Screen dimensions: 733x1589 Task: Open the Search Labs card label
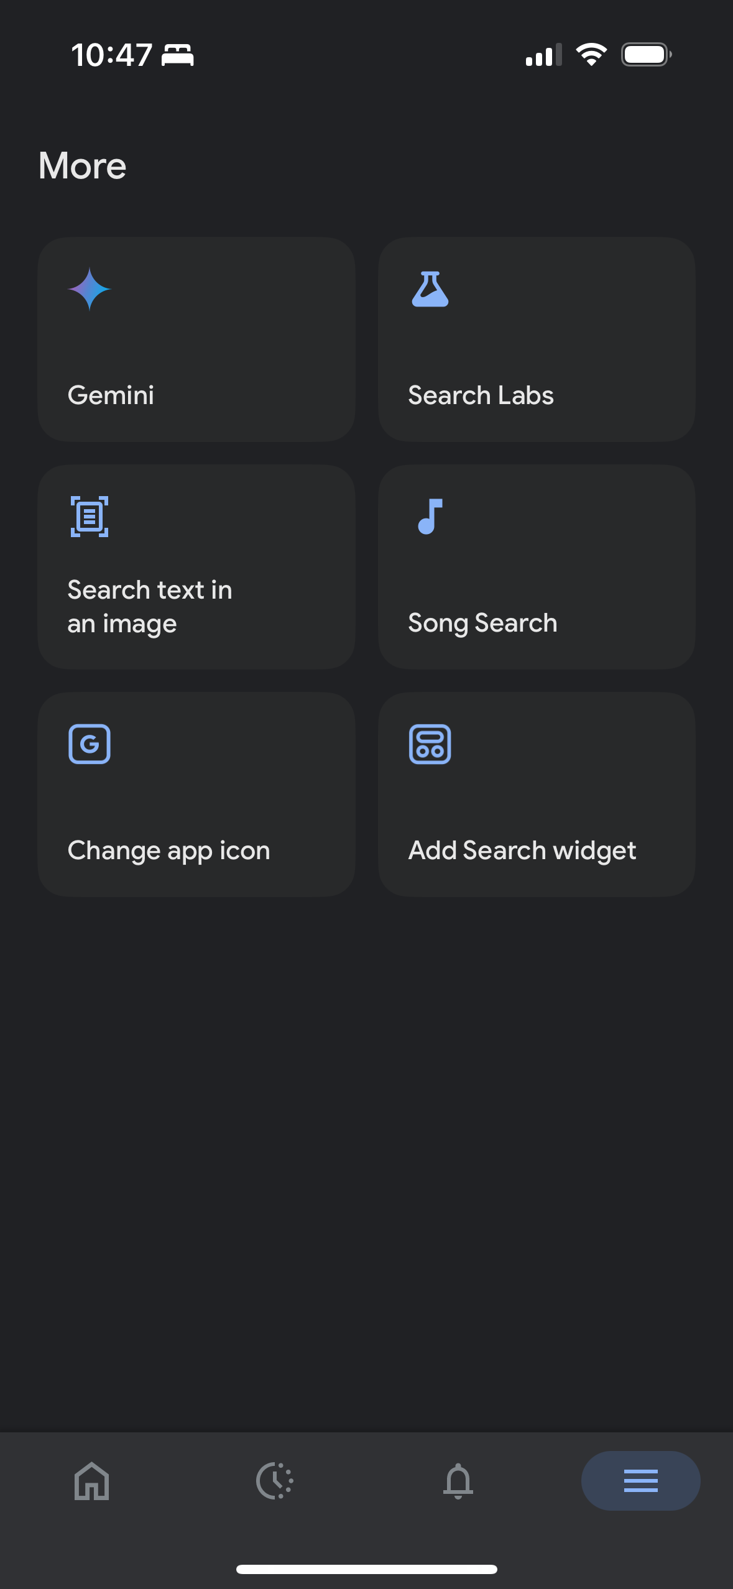click(481, 395)
